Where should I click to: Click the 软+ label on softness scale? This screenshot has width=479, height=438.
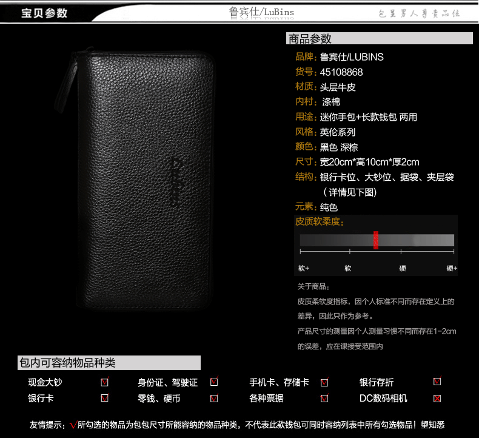coord(304,268)
